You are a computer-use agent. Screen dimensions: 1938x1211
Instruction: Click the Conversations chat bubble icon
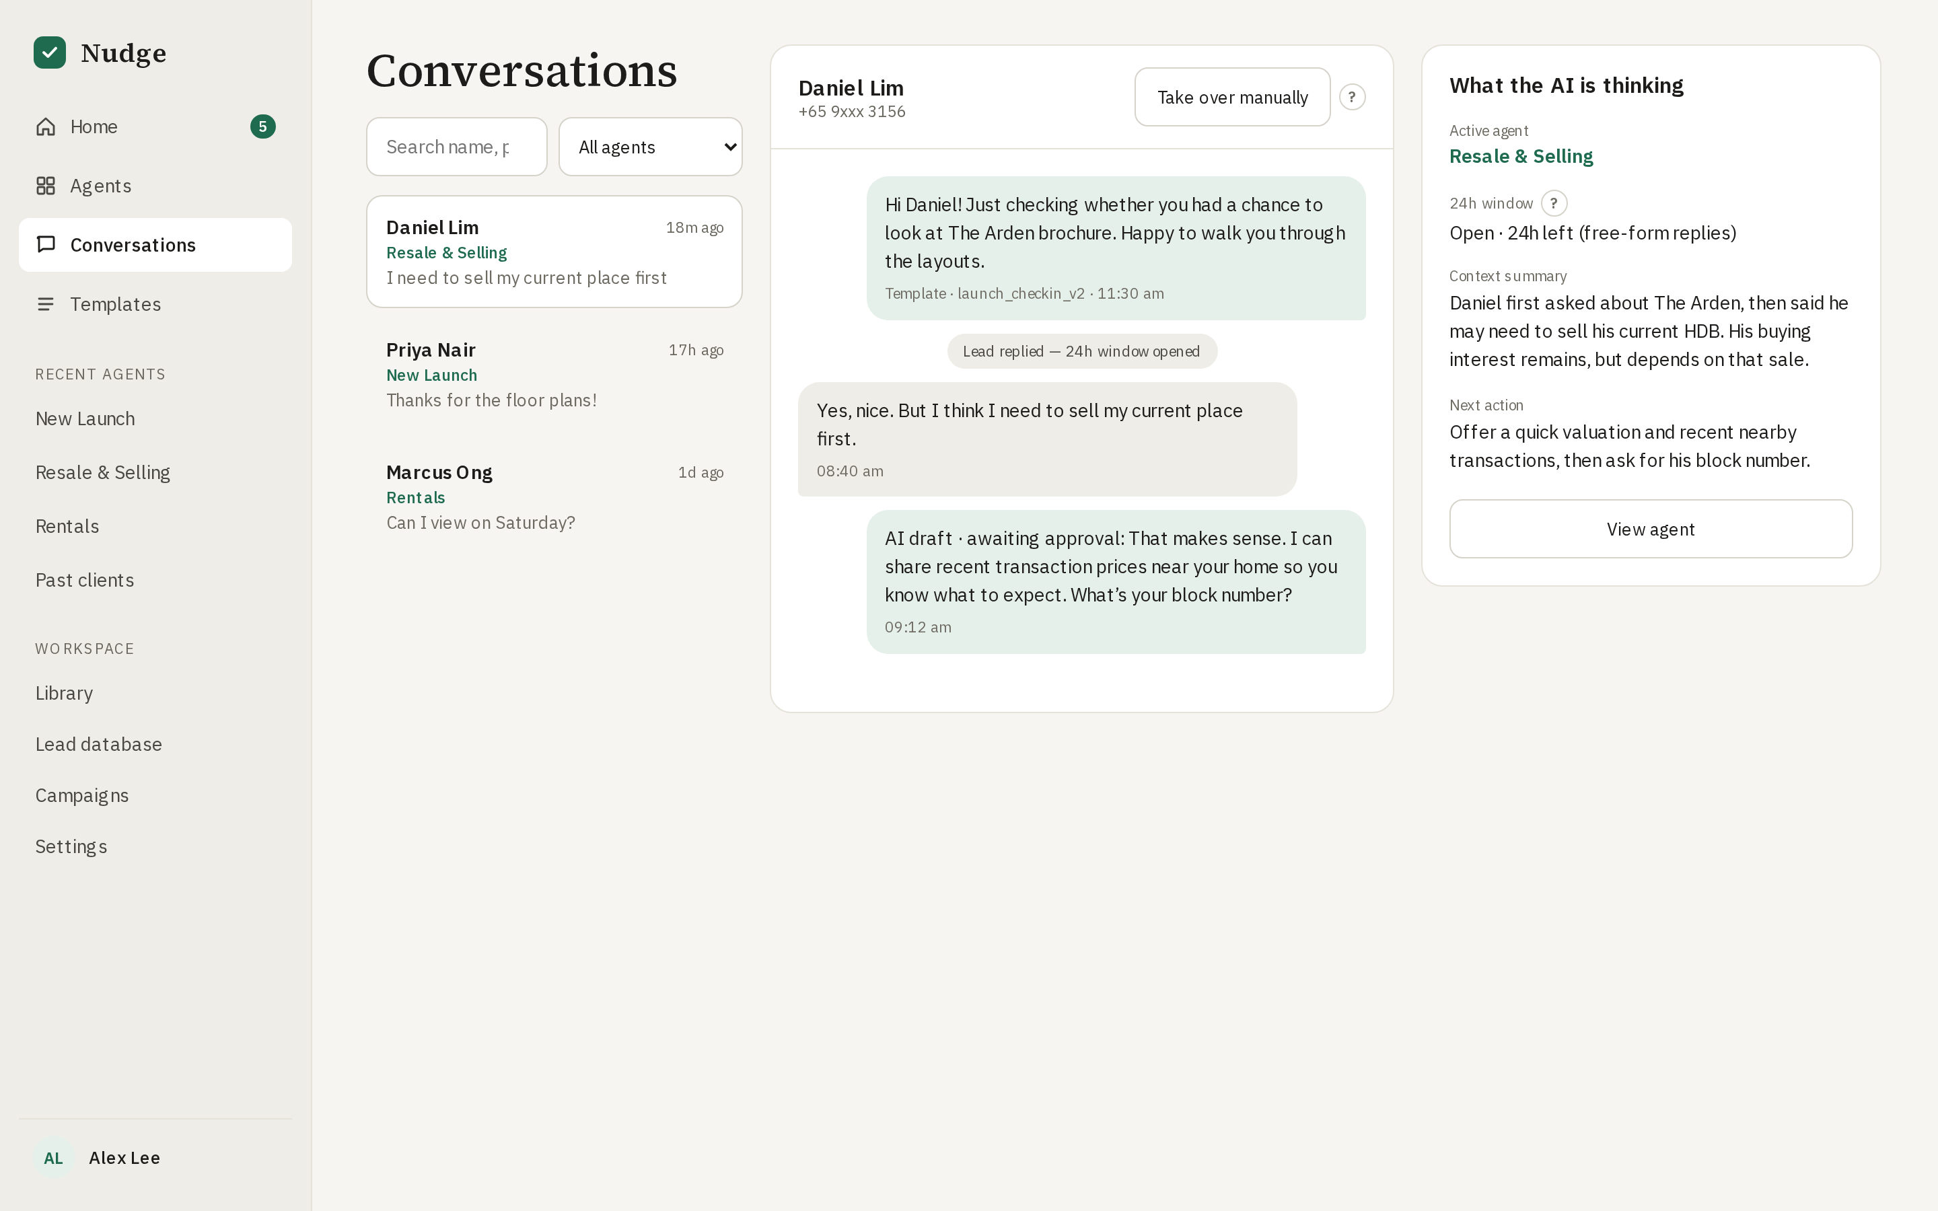tap(46, 244)
